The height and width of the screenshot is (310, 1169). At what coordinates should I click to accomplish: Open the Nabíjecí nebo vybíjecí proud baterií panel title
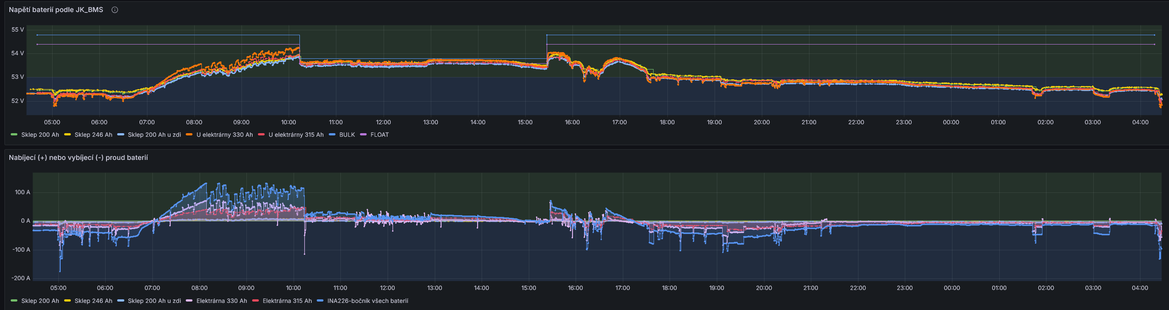pos(78,158)
